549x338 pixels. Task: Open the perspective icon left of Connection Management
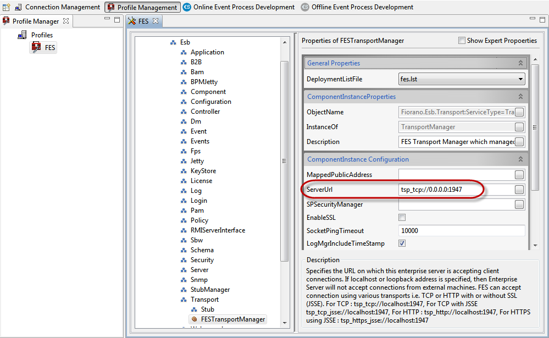6,7
